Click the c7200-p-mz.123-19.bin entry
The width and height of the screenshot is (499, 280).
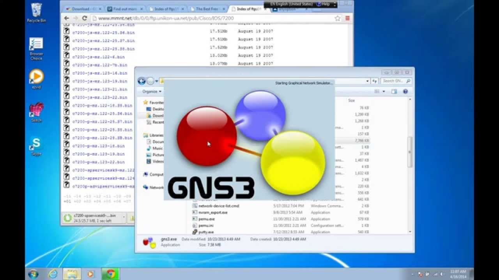click(x=99, y=154)
